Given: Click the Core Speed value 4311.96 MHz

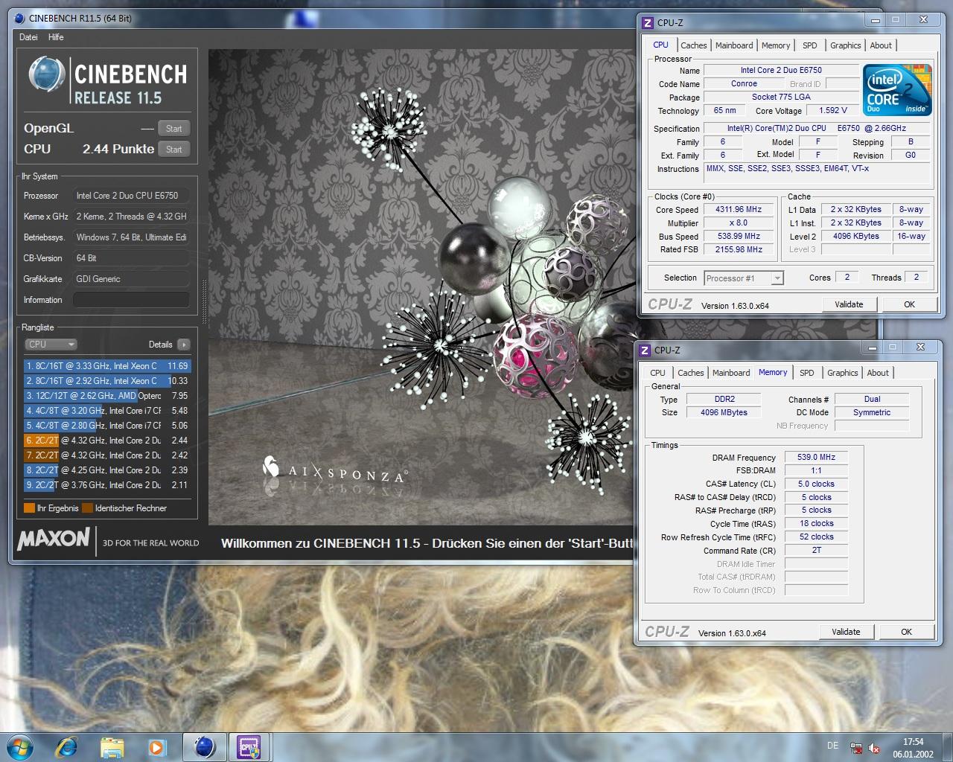Looking at the screenshot, I should click(x=739, y=210).
